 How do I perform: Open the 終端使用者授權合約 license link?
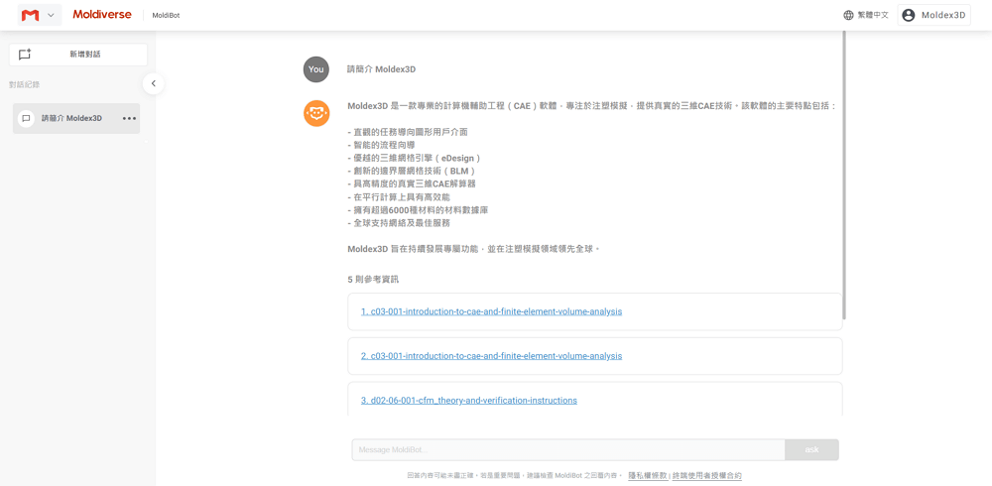pyautogui.click(x=706, y=475)
